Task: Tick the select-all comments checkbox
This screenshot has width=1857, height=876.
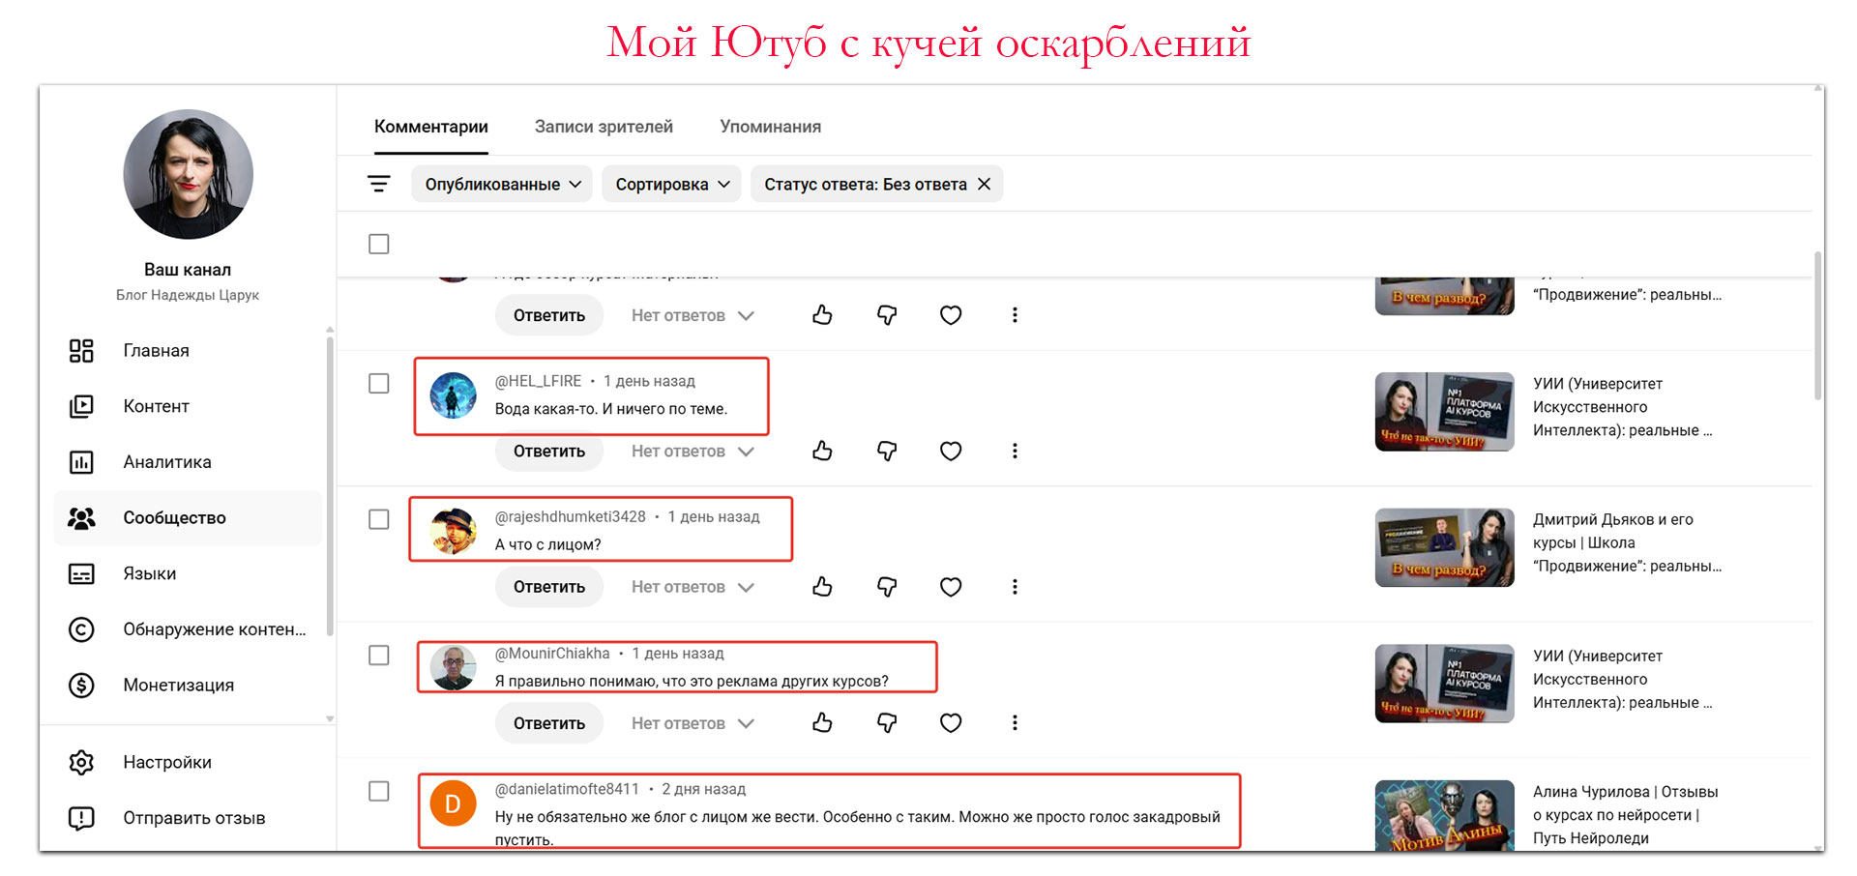Action: tap(379, 244)
